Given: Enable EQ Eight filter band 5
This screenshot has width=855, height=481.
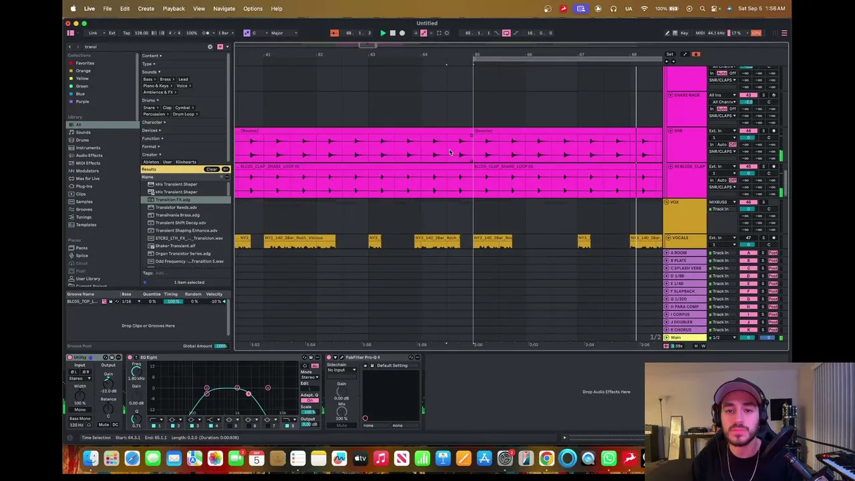Looking at the screenshot, I should point(229,426).
